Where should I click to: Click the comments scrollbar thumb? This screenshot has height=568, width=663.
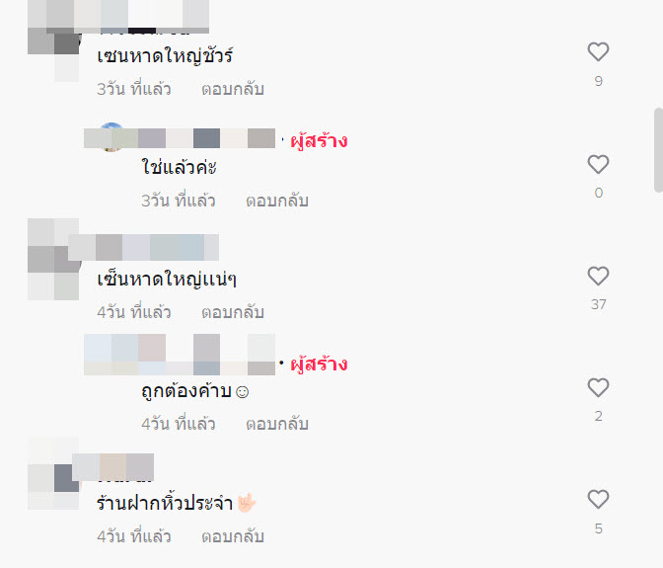(x=658, y=150)
